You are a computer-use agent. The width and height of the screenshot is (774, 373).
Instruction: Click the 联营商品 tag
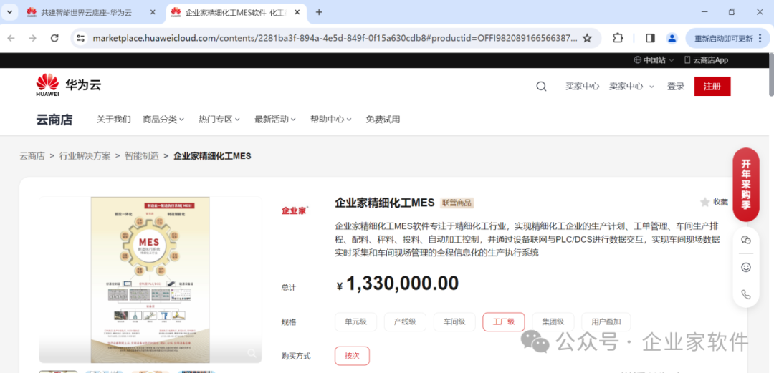click(x=457, y=203)
